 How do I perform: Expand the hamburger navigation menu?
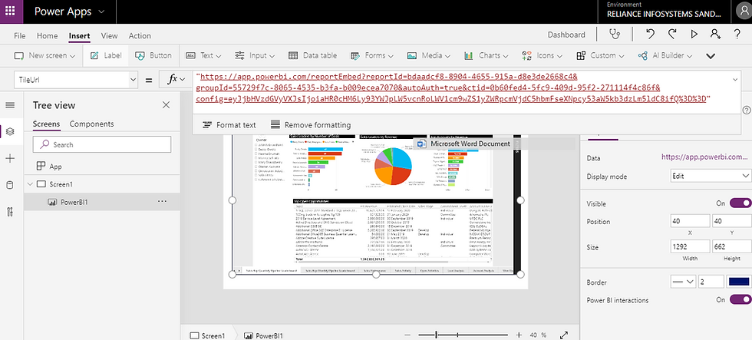tap(10, 105)
